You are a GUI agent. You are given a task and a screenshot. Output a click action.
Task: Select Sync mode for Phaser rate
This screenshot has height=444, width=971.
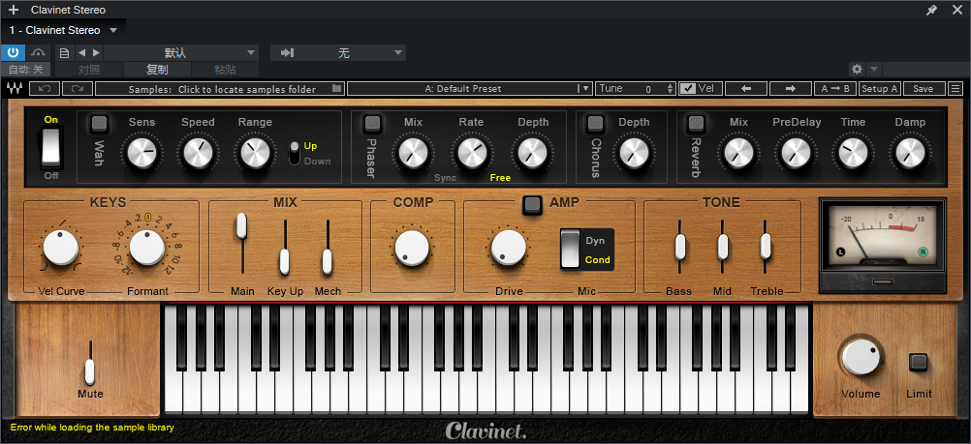(x=445, y=178)
